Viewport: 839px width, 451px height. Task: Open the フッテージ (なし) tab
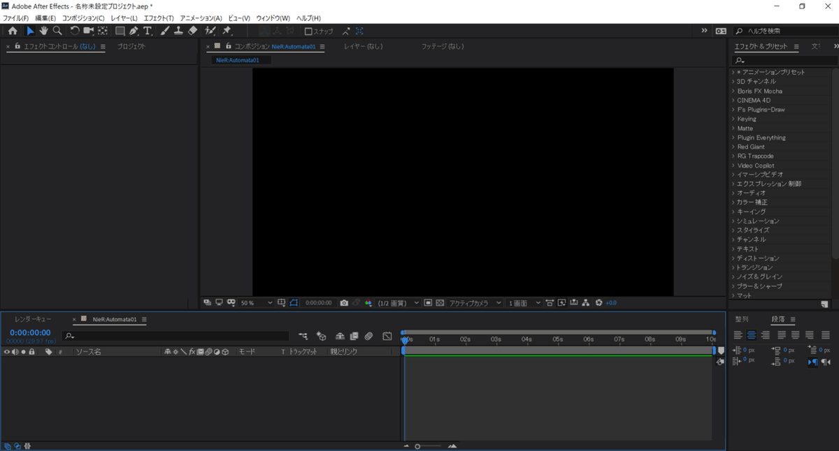pyautogui.click(x=442, y=46)
